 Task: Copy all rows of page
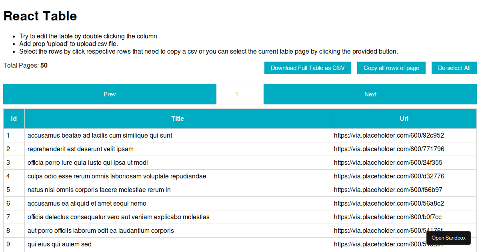click(391, 68)
